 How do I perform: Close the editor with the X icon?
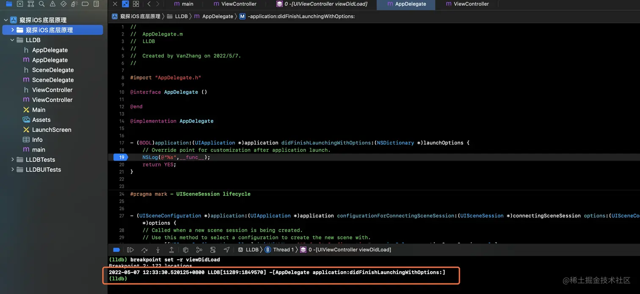(115, 4)
